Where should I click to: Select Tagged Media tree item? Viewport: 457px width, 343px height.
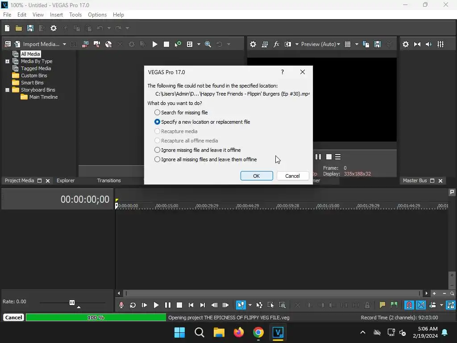(36, 68)
